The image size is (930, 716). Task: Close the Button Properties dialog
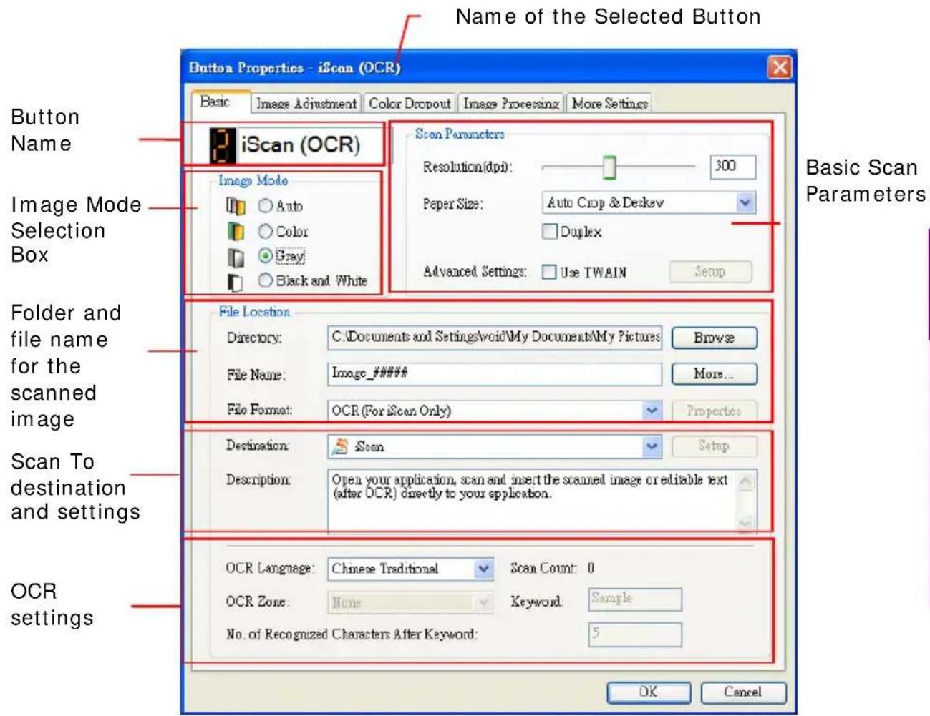coord(780,67)
